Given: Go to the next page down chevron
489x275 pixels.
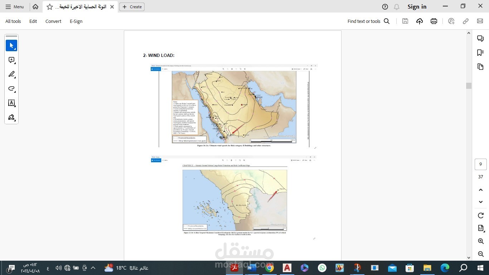Looking at the screenshot, I should [x=481, y=202].
